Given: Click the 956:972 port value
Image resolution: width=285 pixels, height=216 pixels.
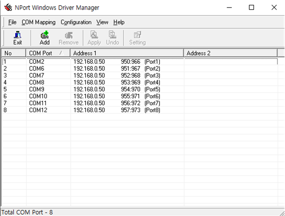Looking at the screenshot, I should [130, 103].
